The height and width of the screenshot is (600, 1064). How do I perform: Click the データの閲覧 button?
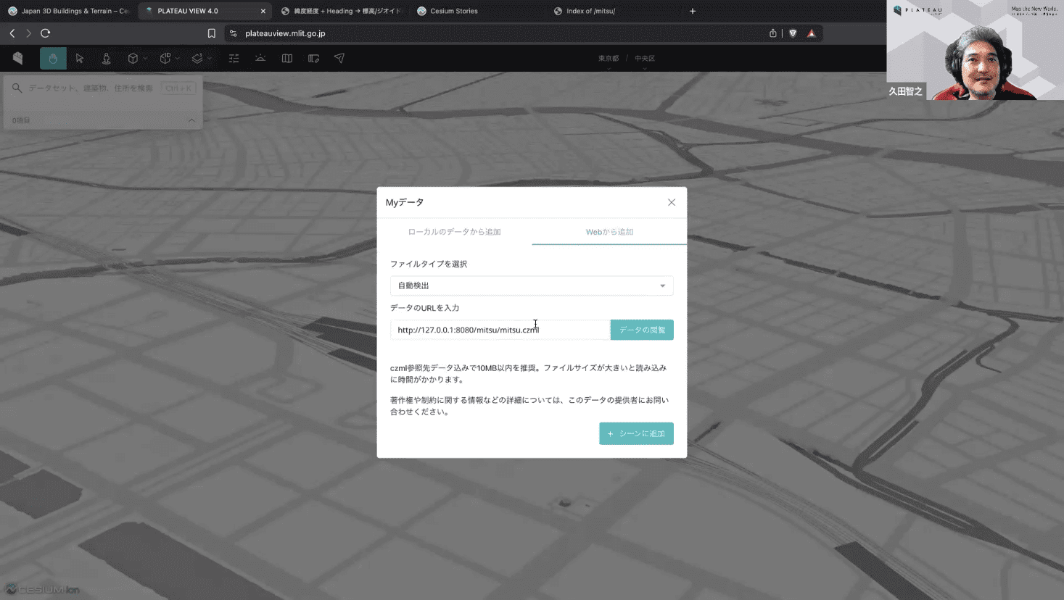[642, 330]
